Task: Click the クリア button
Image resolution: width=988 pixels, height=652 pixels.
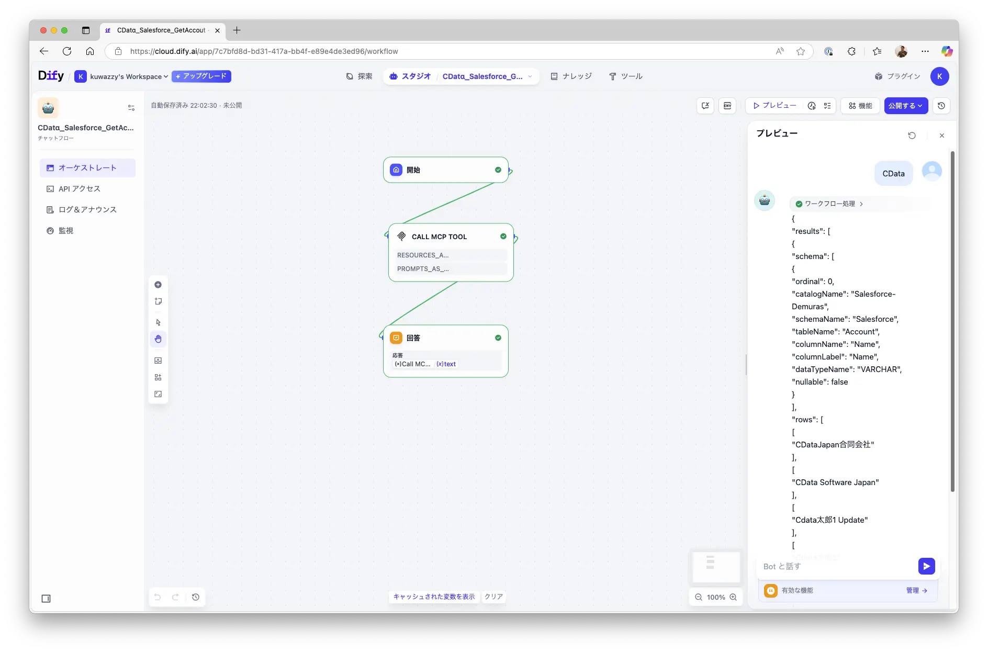Action: click(493, 597)
